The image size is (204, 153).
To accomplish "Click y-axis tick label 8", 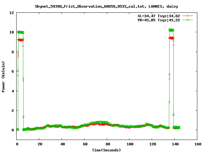I will [13, 52].
